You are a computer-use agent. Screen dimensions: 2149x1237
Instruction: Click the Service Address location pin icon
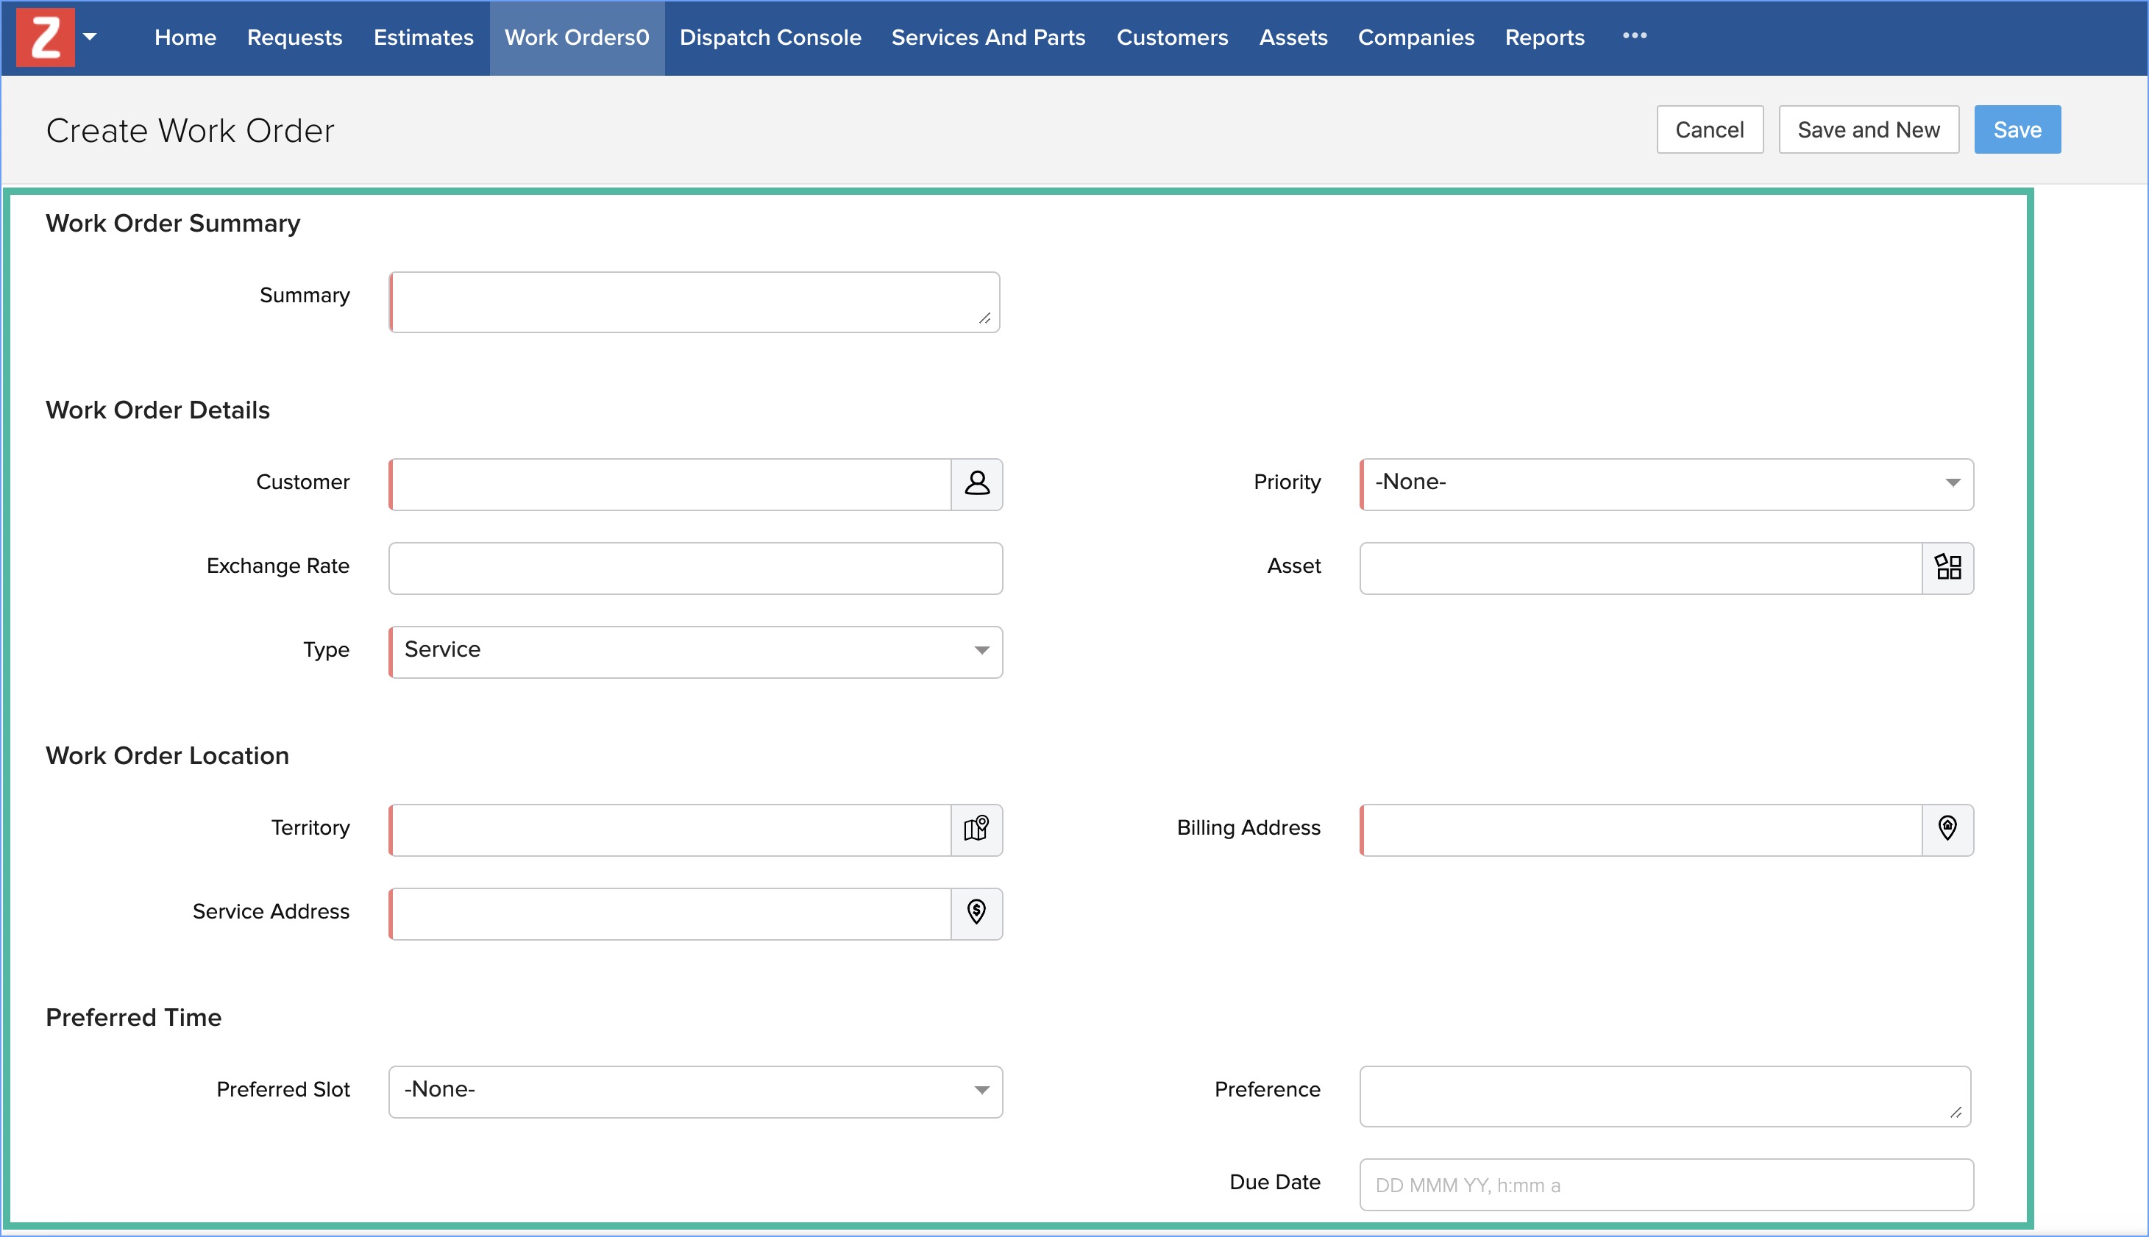[x=976, y=913]
